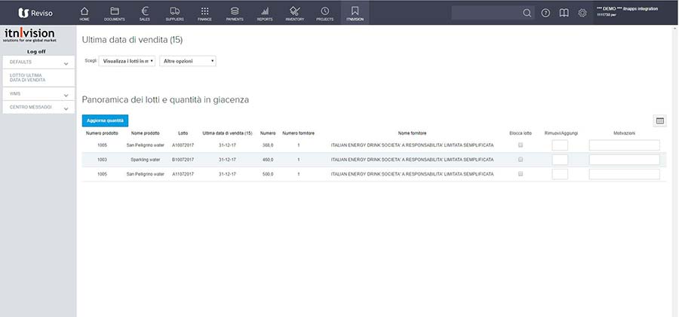Open Projects clock icon

click(x=324, y=13)
